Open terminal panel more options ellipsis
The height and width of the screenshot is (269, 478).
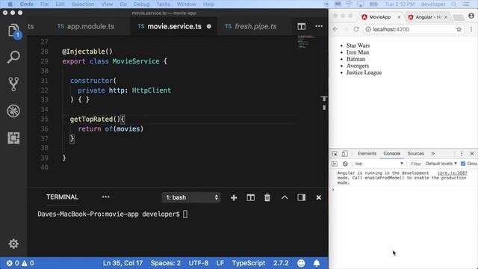coord(106,197)
